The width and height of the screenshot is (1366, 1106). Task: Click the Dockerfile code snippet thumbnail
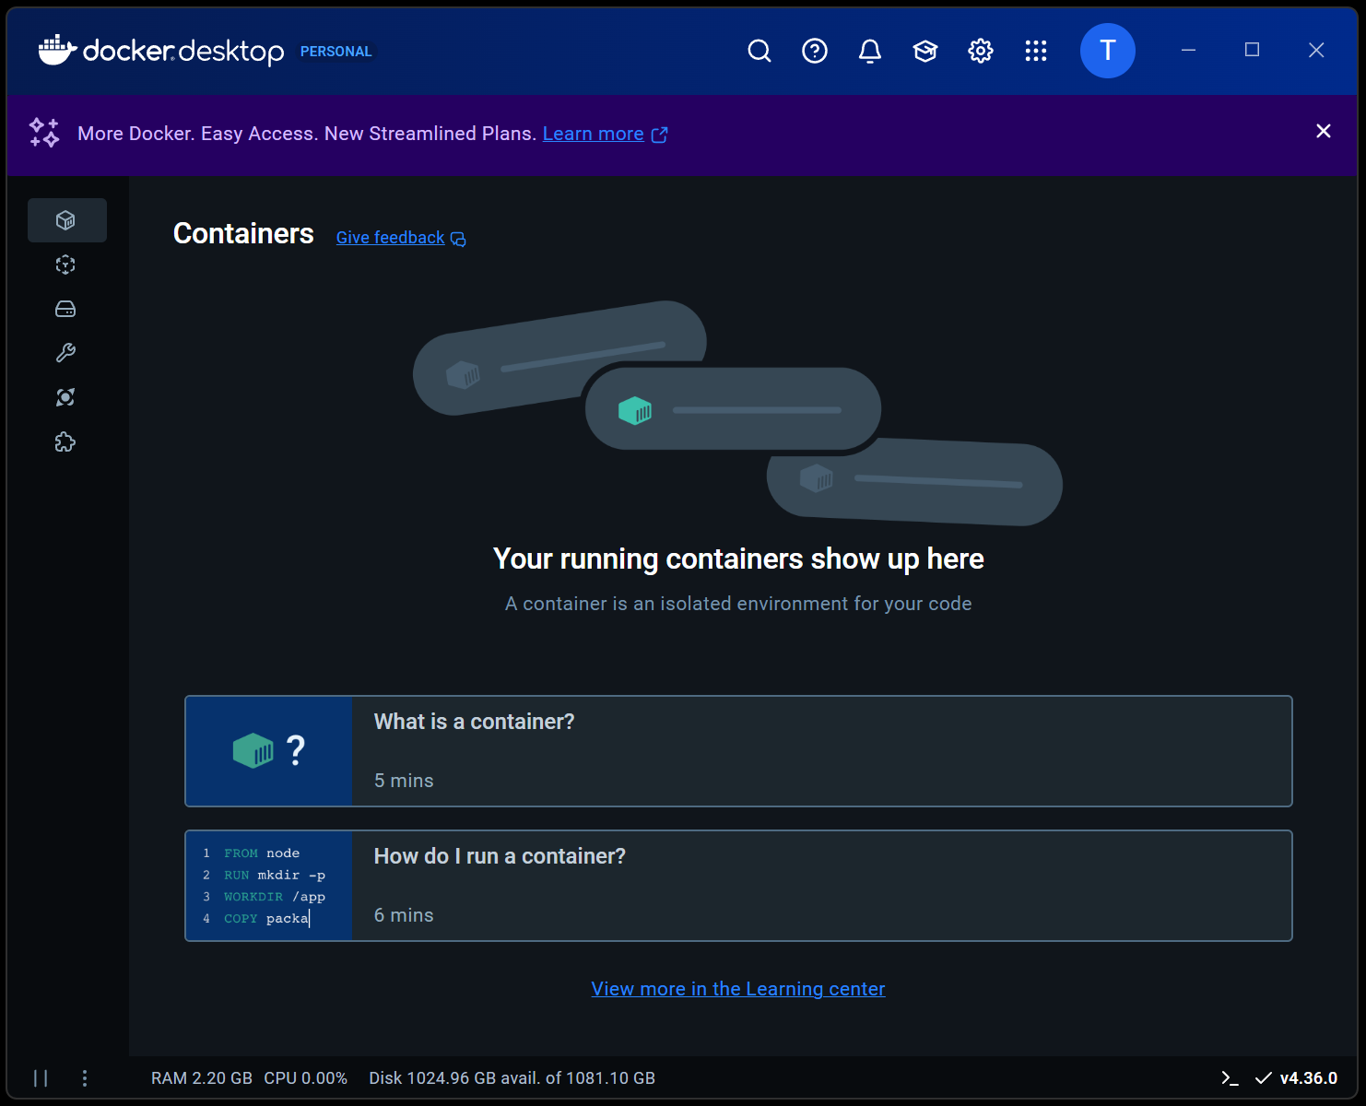pyautogui.click(x=269, y=886)
